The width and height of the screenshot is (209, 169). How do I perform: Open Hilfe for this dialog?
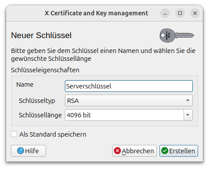(28, 151)
